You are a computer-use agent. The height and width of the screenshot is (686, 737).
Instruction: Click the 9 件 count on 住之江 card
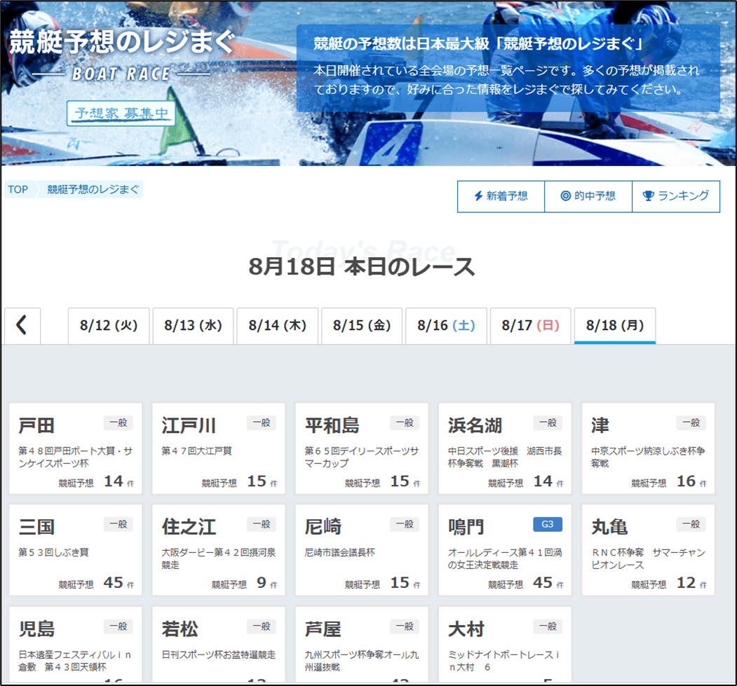click(x=267, y=583)
